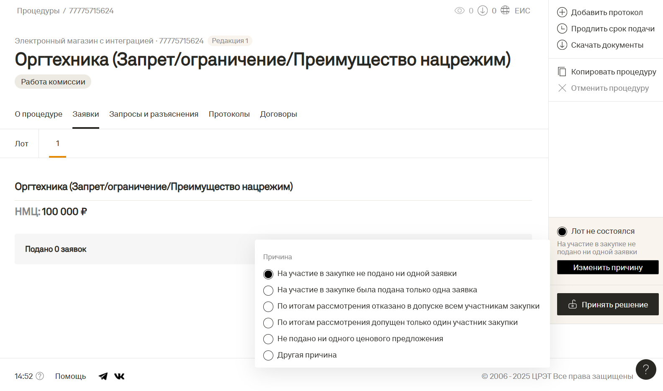Click the download documents arrow icon

562,45
